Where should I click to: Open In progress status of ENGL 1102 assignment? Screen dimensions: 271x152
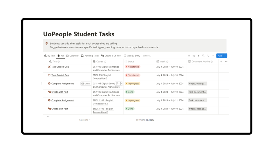132,100
